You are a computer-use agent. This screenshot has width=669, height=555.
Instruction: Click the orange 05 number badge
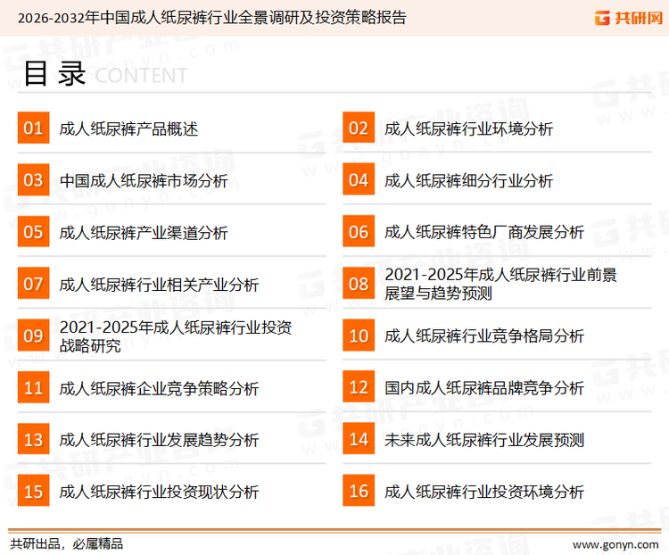click(33, 232)
